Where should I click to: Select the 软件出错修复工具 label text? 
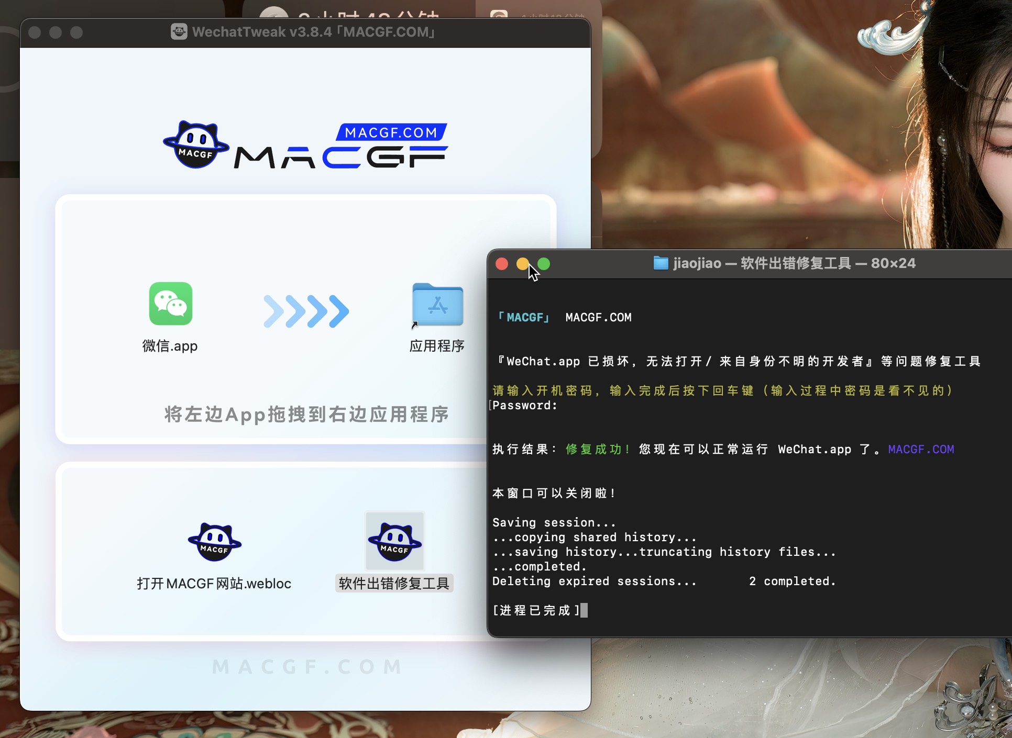tap(394, 583)
